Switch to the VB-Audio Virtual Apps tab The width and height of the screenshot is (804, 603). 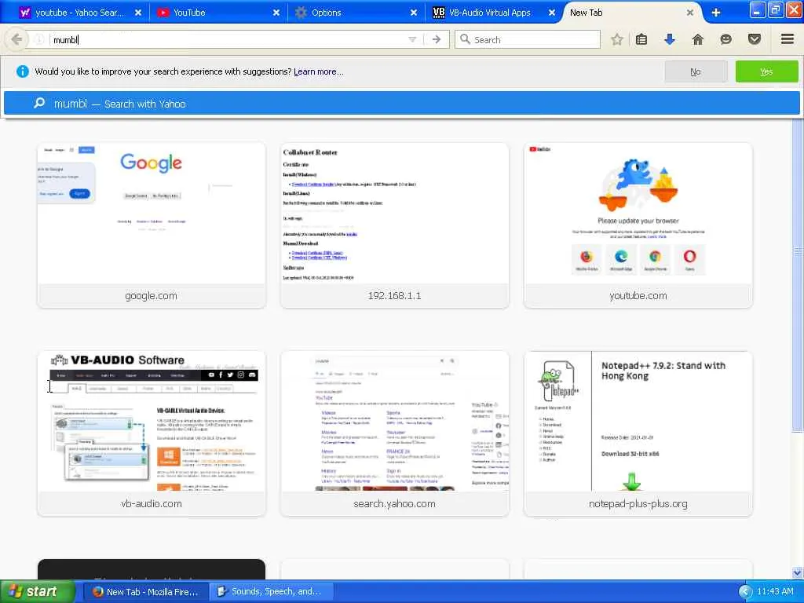(490, 13)
